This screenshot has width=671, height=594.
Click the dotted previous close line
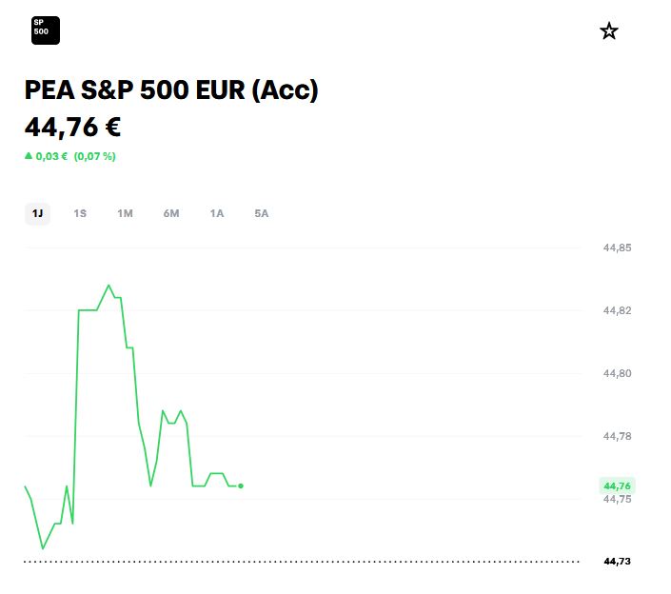point(302,562)
